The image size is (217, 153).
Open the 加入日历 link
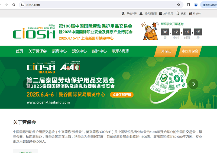[168, 14]
